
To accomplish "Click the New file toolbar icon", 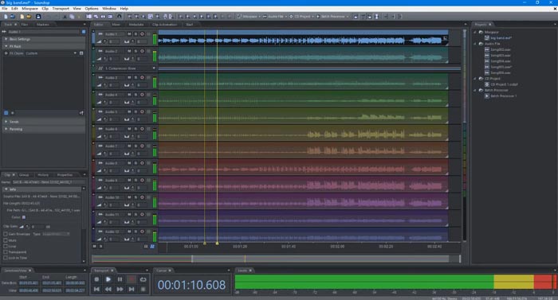I will pos(6,17).
